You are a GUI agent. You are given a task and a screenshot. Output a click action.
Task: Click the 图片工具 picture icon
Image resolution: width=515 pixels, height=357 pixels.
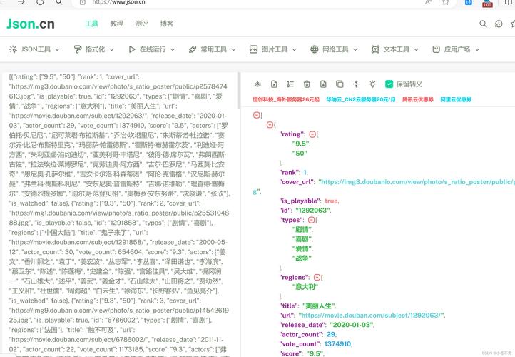[253, 49]
